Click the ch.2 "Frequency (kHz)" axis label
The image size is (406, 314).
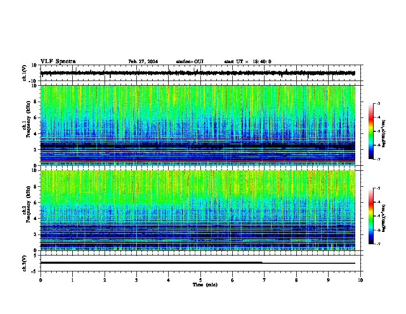click(x=29, y=204)
